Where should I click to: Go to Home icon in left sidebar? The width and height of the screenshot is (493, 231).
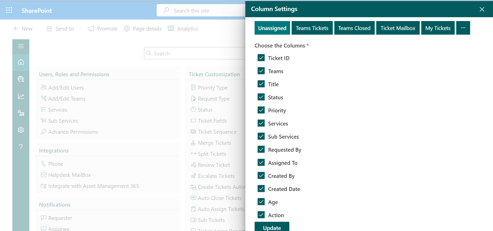[21, 62]
